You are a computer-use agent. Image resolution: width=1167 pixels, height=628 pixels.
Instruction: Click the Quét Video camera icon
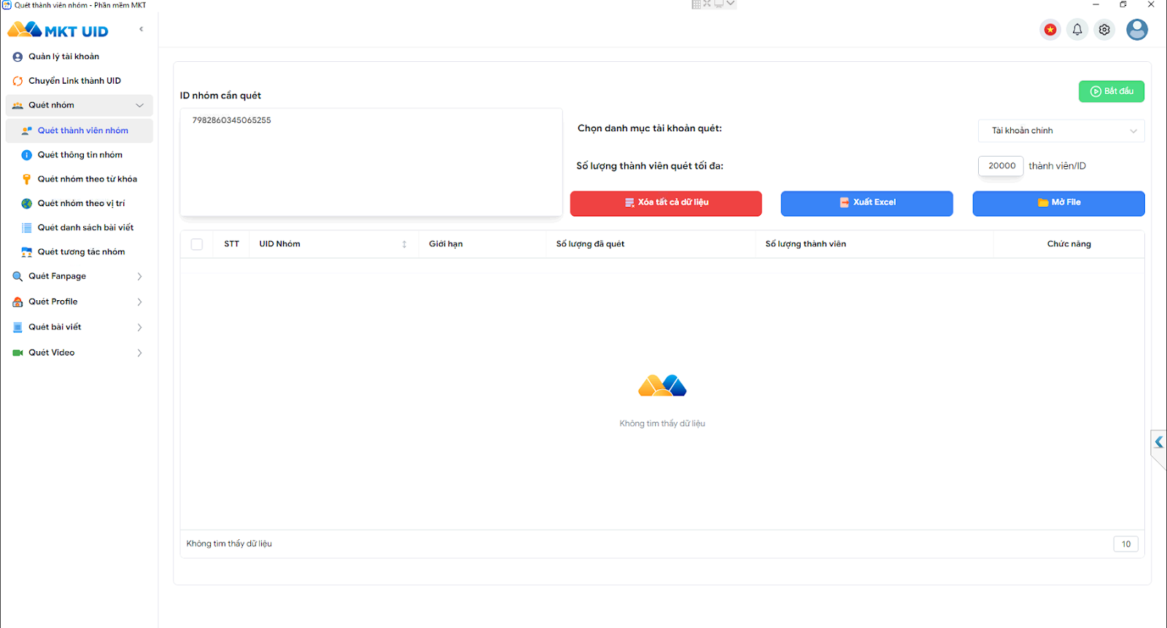point(18,353)
